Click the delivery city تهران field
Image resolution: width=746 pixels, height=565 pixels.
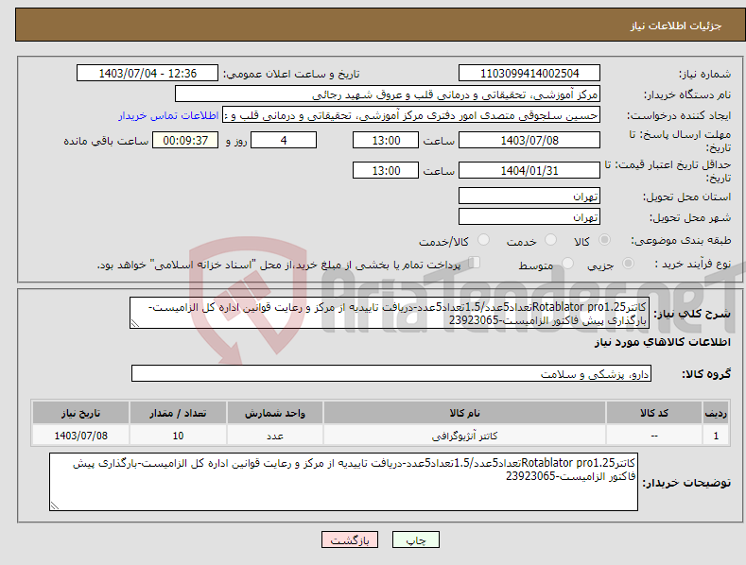[529, 216]
